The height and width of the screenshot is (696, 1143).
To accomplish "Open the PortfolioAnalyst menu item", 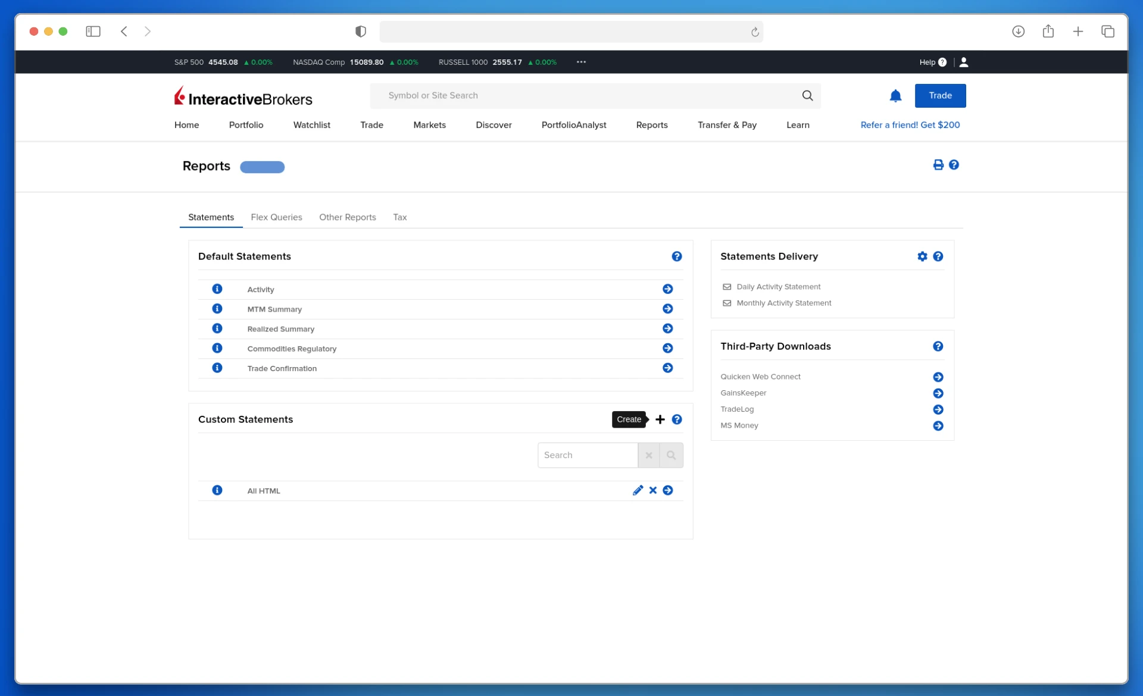I will click(573, 125).
